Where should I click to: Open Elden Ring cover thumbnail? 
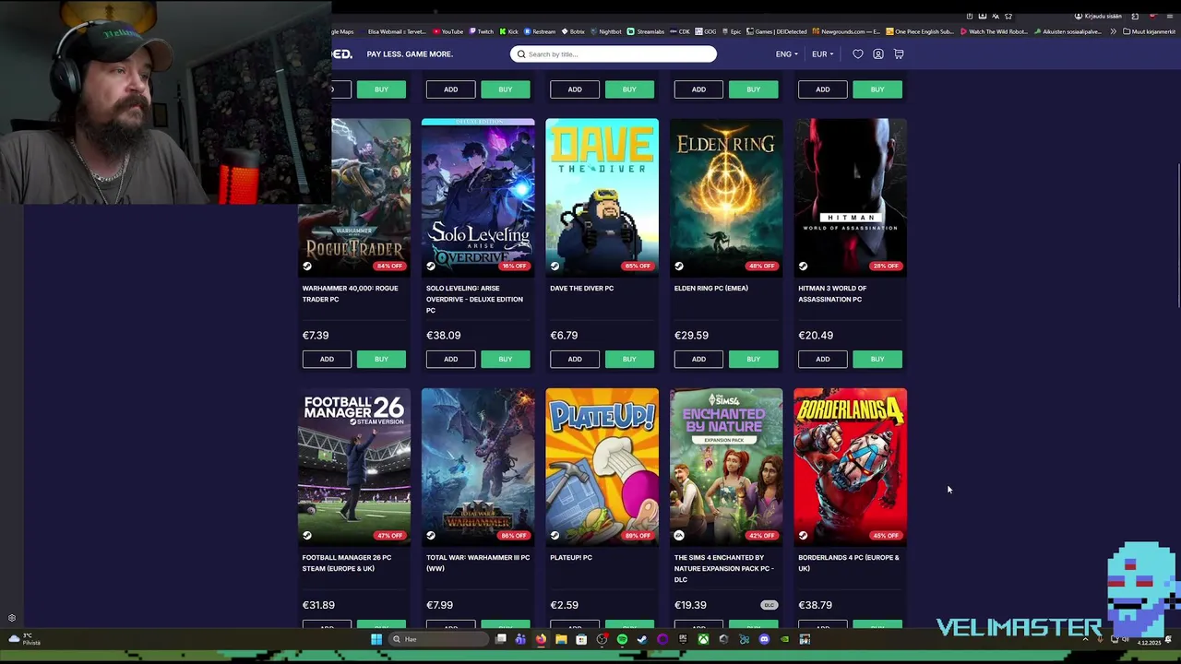tap(726, 196)
